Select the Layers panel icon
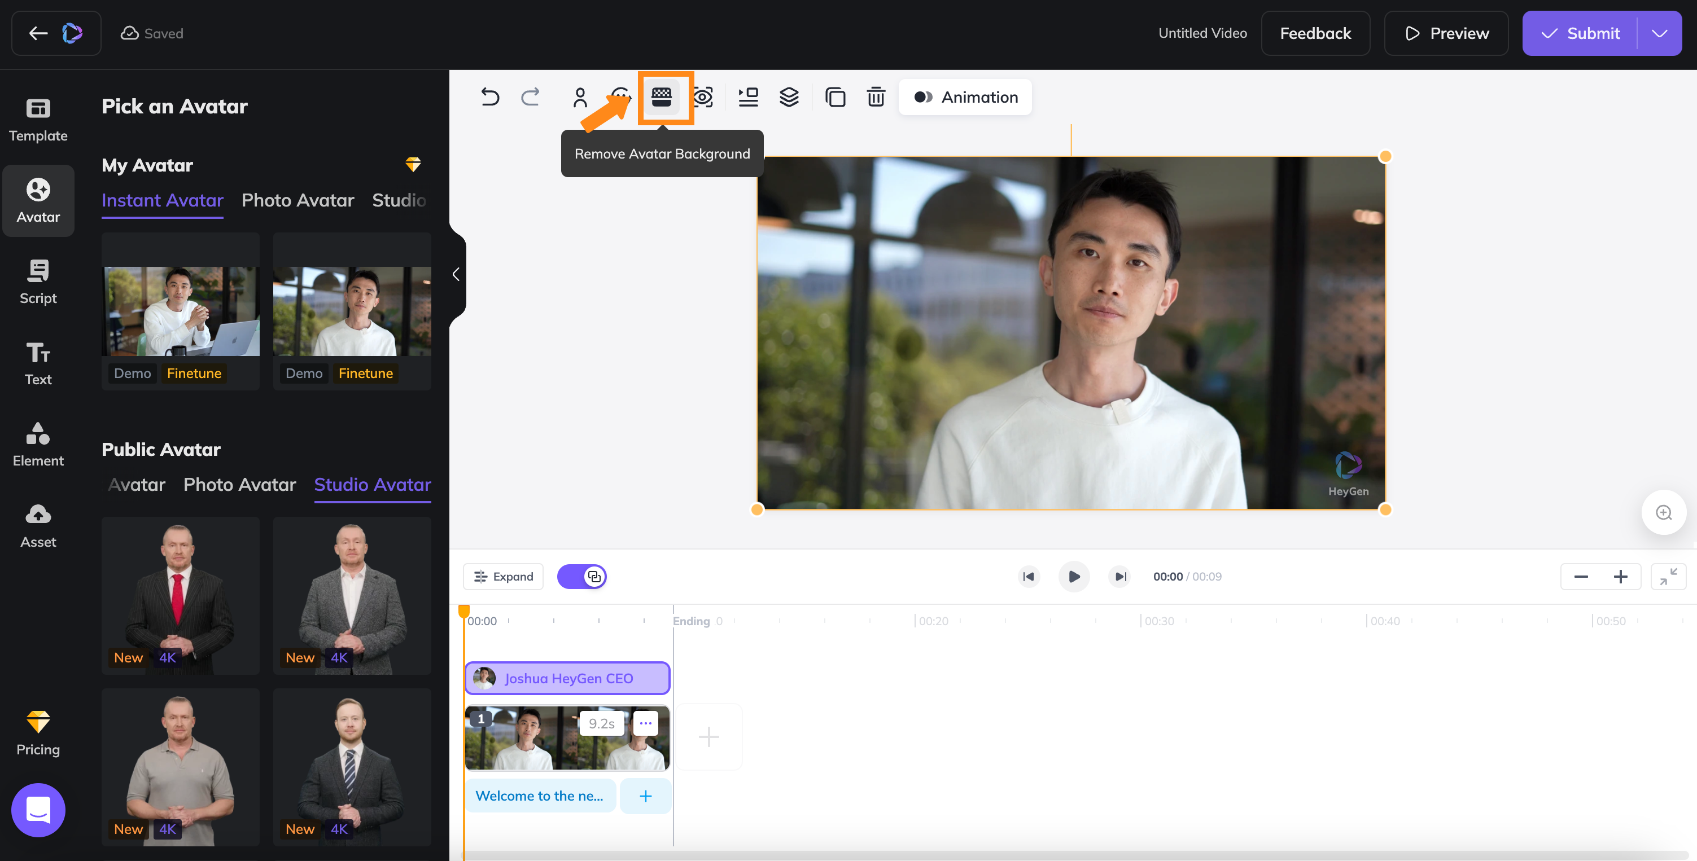 coord(791,96)
